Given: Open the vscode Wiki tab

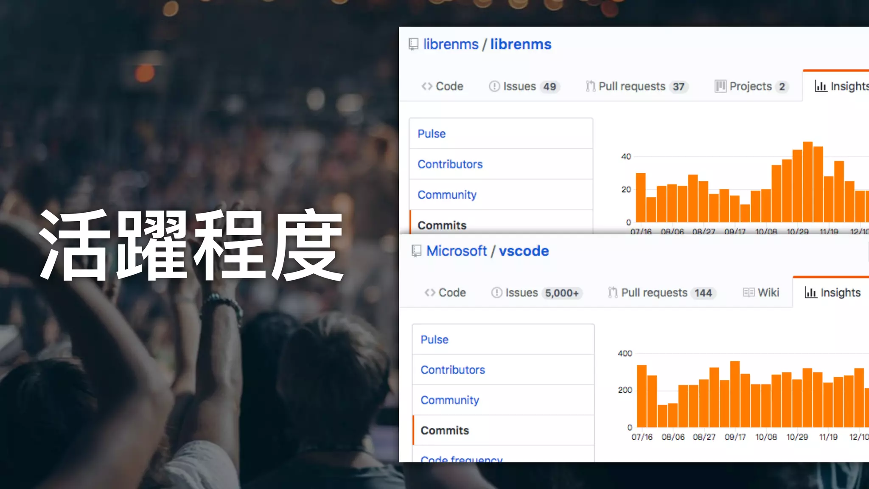Looking at the screenshot, I should pyautogui.click(x=761, y=292).
